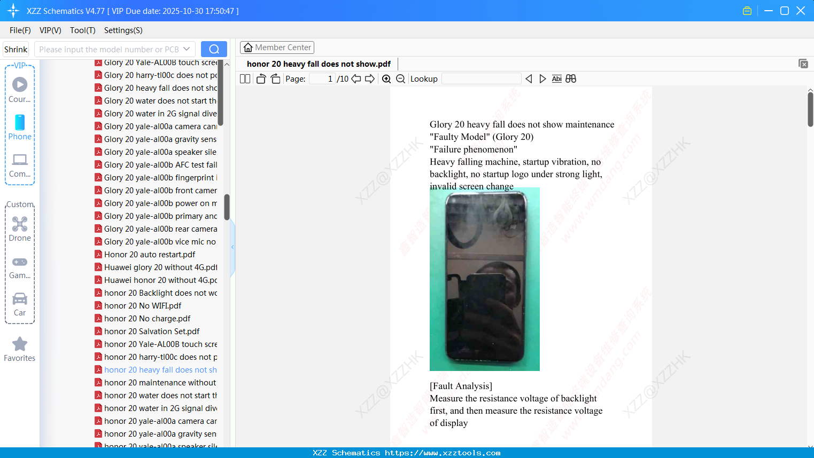Open Honor 20 auto restart.pdf
The image size is (814, 458).
point(145,255)
